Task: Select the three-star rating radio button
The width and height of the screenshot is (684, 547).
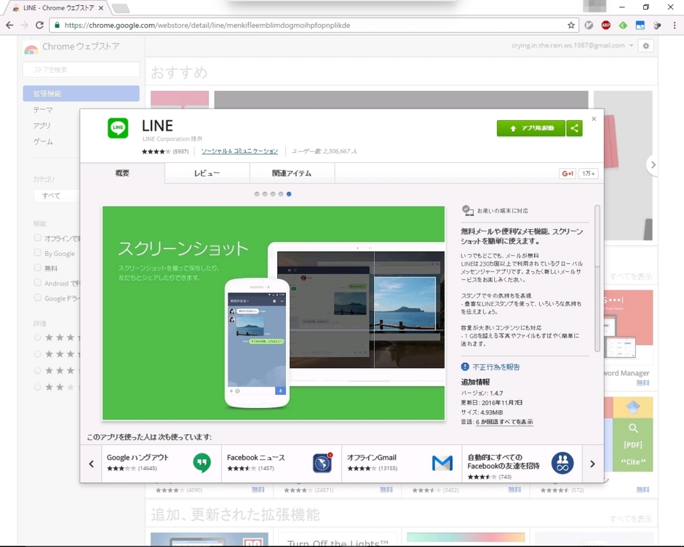Action: pyautogui.click(x=38, y=370)
